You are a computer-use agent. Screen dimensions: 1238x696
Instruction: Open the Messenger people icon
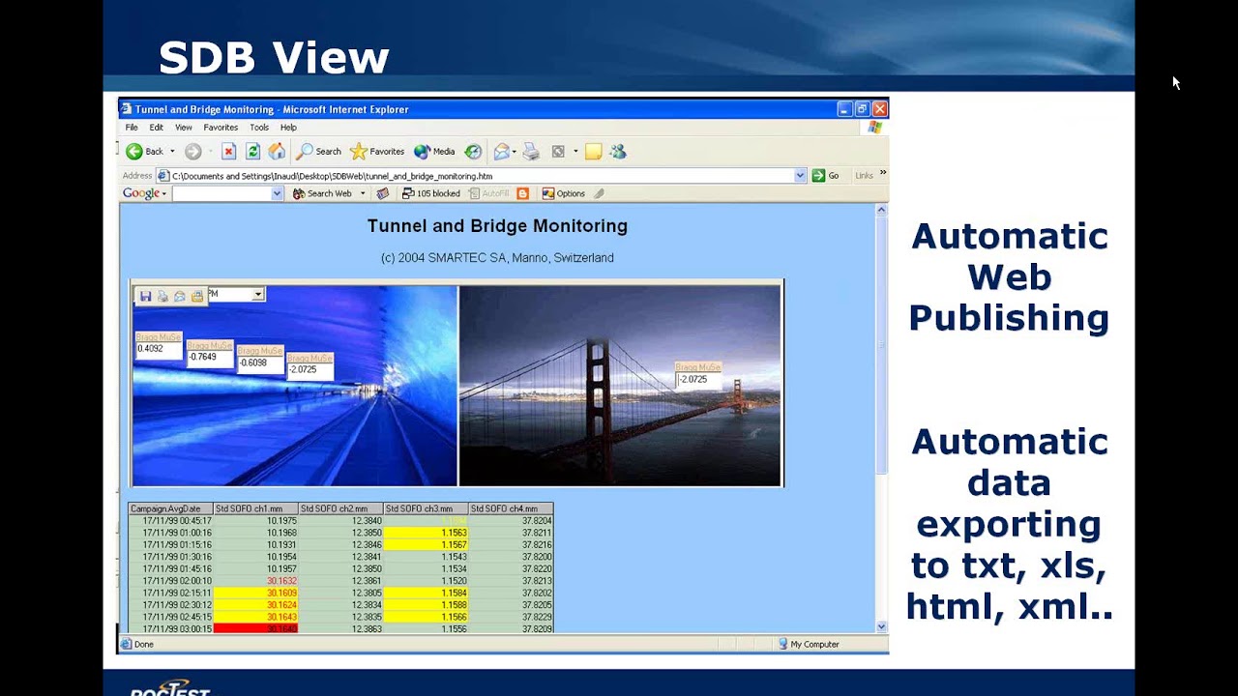pos(618,151)
